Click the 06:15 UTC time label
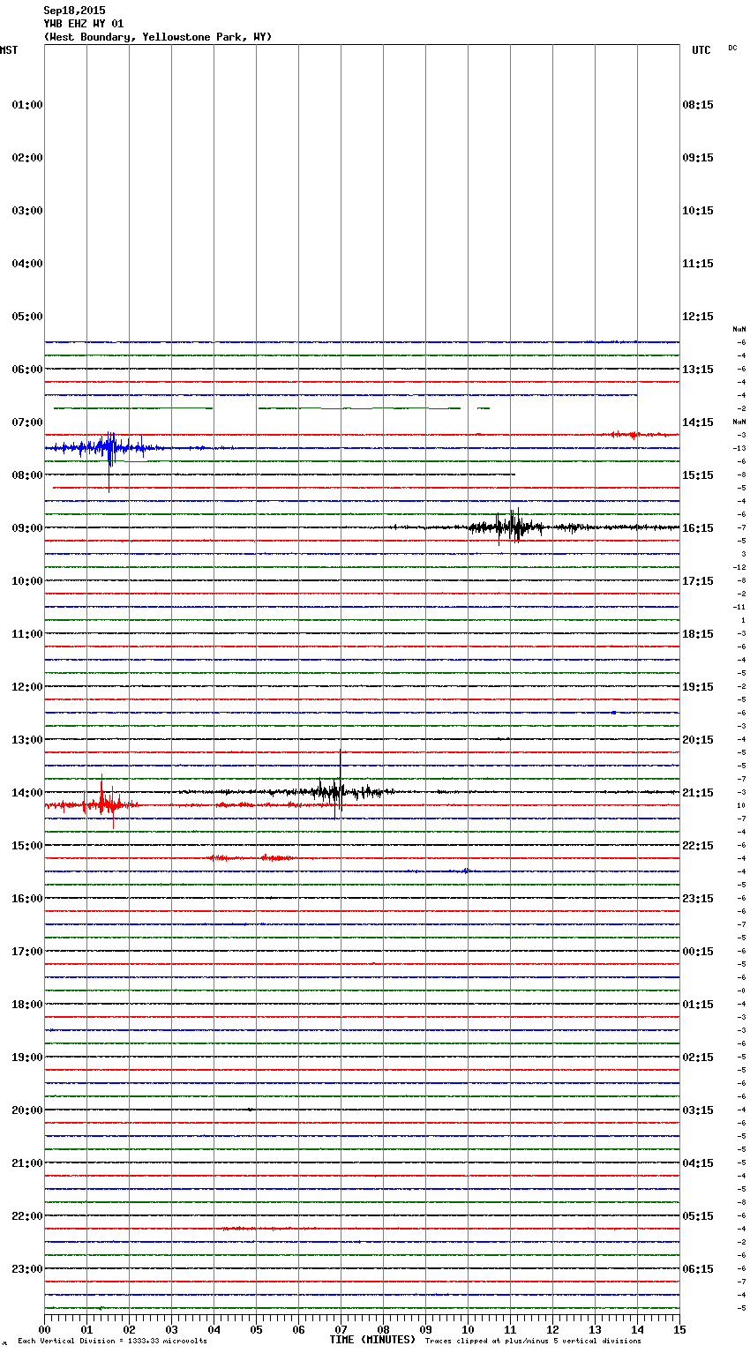Image resolution: width=750 pixels, height=1353 pixels. click(698, 1269)
